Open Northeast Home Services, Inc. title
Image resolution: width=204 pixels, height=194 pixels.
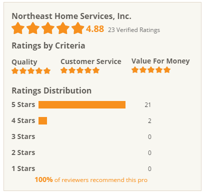(71, 16)
